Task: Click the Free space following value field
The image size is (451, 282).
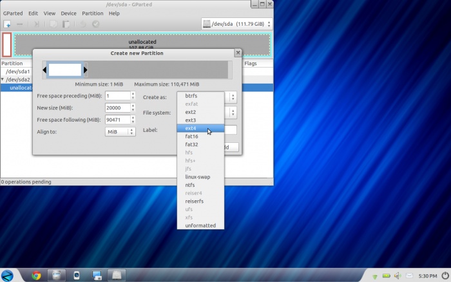Action: [118, 120]
